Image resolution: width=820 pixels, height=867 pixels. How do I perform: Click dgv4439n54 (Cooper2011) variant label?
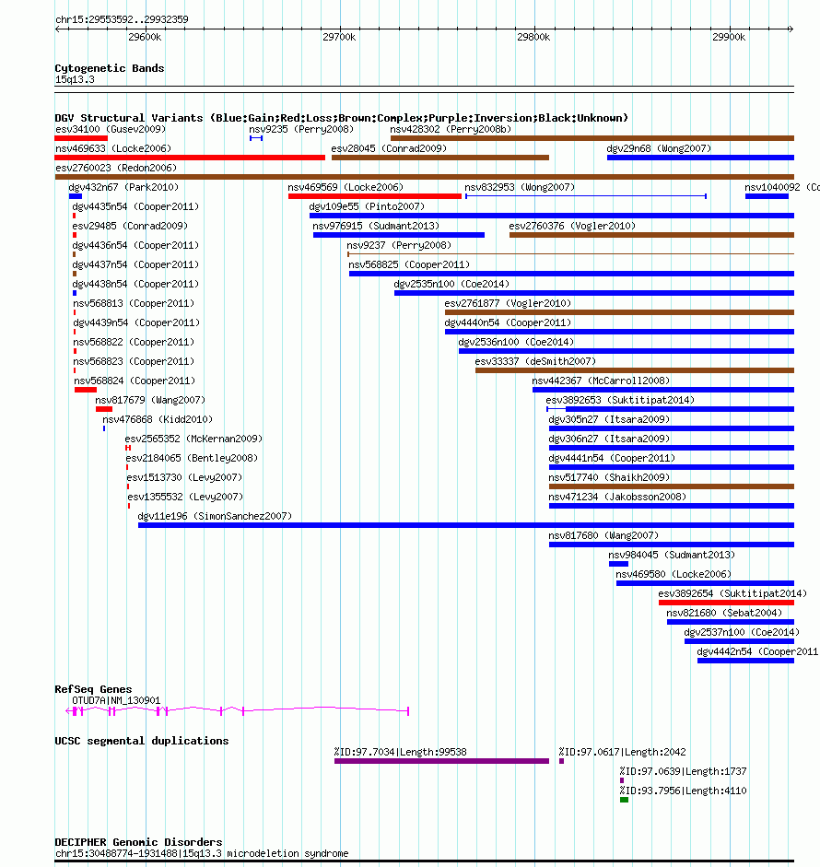pyautogui.click(x=136, y=322)
